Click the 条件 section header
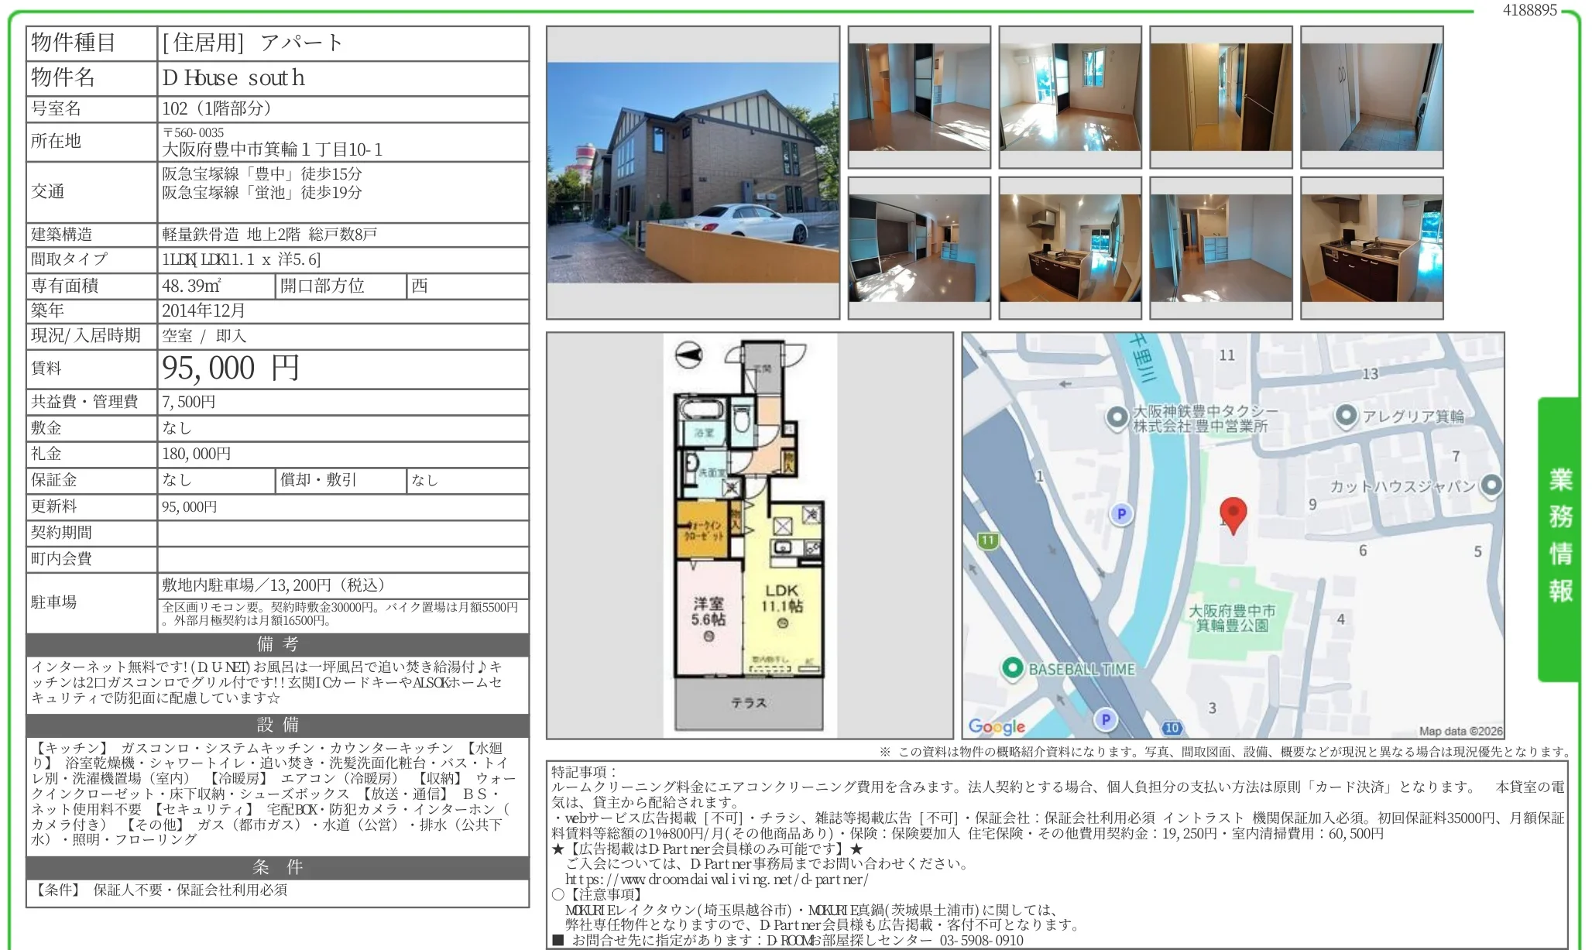Image resolution: width=1592 pixels, height=950 pixels. coord(278,867)
